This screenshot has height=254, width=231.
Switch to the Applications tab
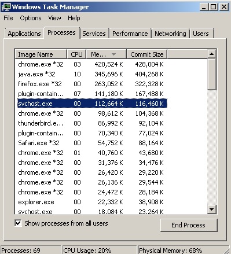point(24,34)
